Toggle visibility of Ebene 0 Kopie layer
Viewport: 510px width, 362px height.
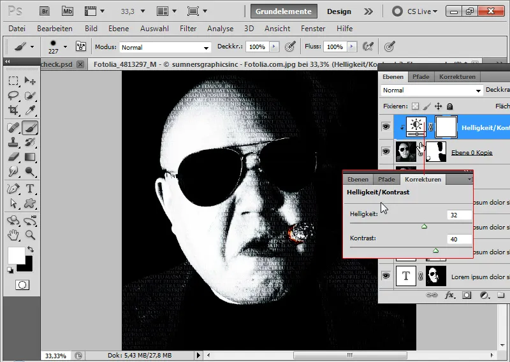(386, 151)
